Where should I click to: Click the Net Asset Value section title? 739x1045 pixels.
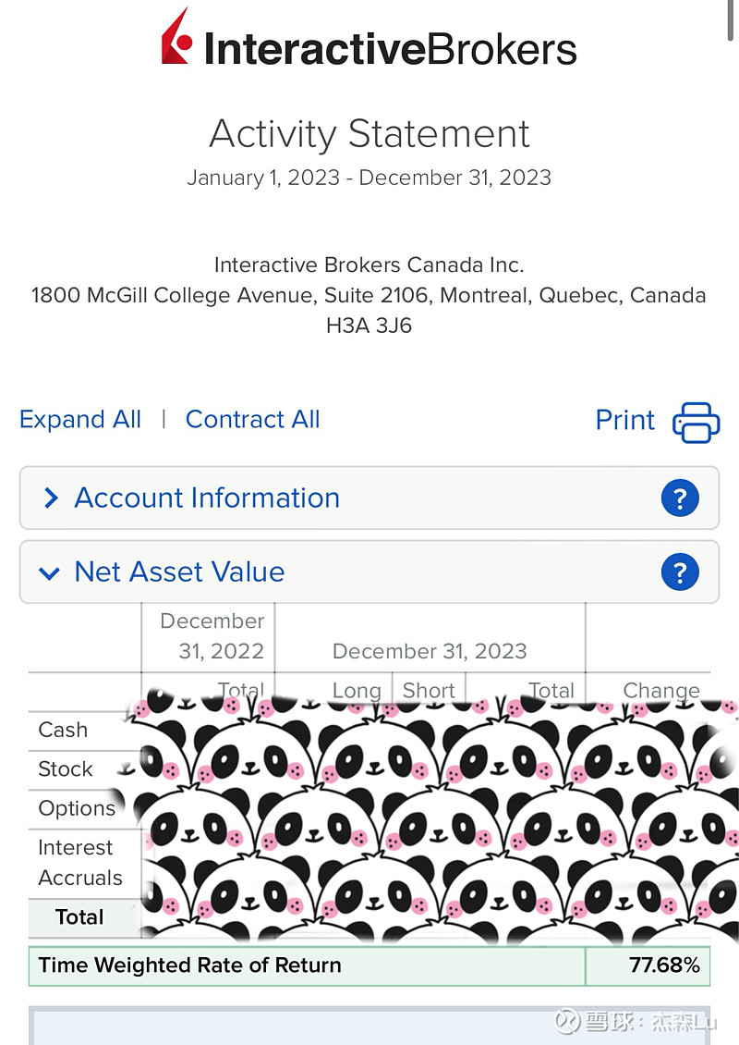pyautogui.click(x=180, y=572)
